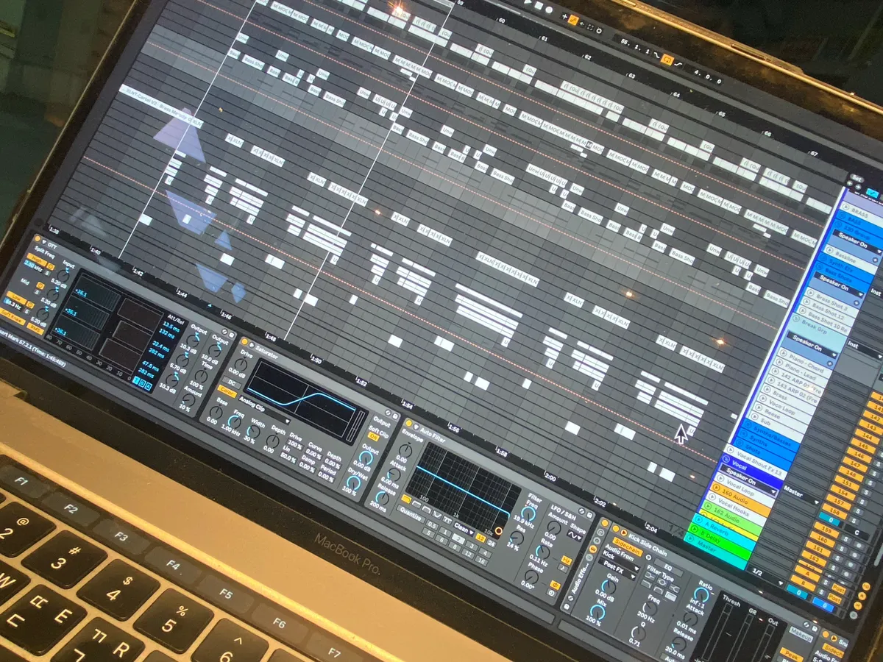Select quantize value 16 in Auto Filter
883x662 pixels.
click(481, 561)
